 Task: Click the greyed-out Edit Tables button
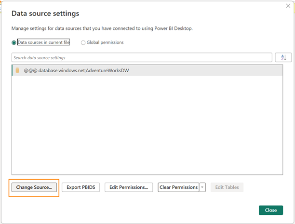point(227,187)
